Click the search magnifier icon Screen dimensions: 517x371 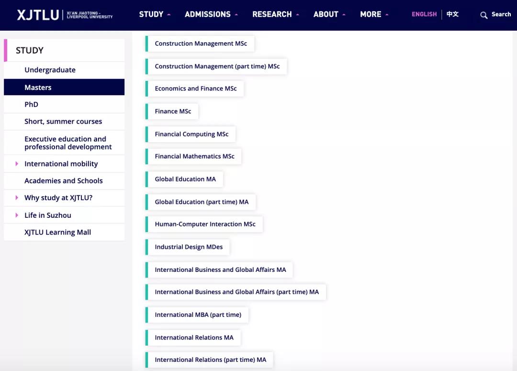[483, 15]
